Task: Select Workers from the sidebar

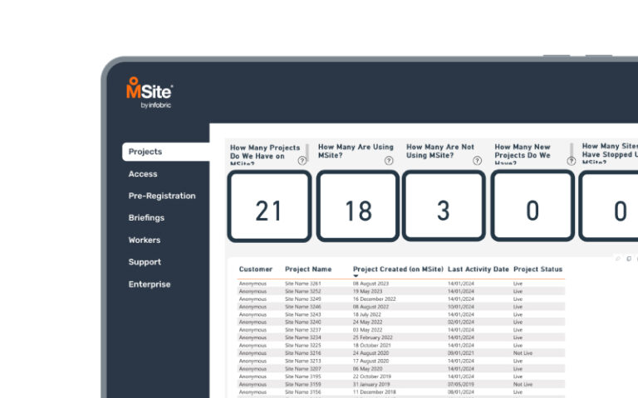Action: pyautogui.click(x=145, y=240)
